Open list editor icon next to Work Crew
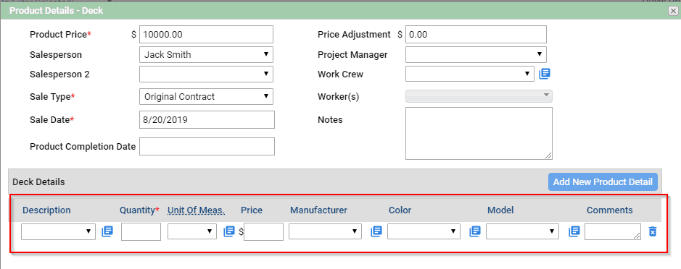This screenshot has height=269, width=681. pyautogui.click(x=545, y=74)
